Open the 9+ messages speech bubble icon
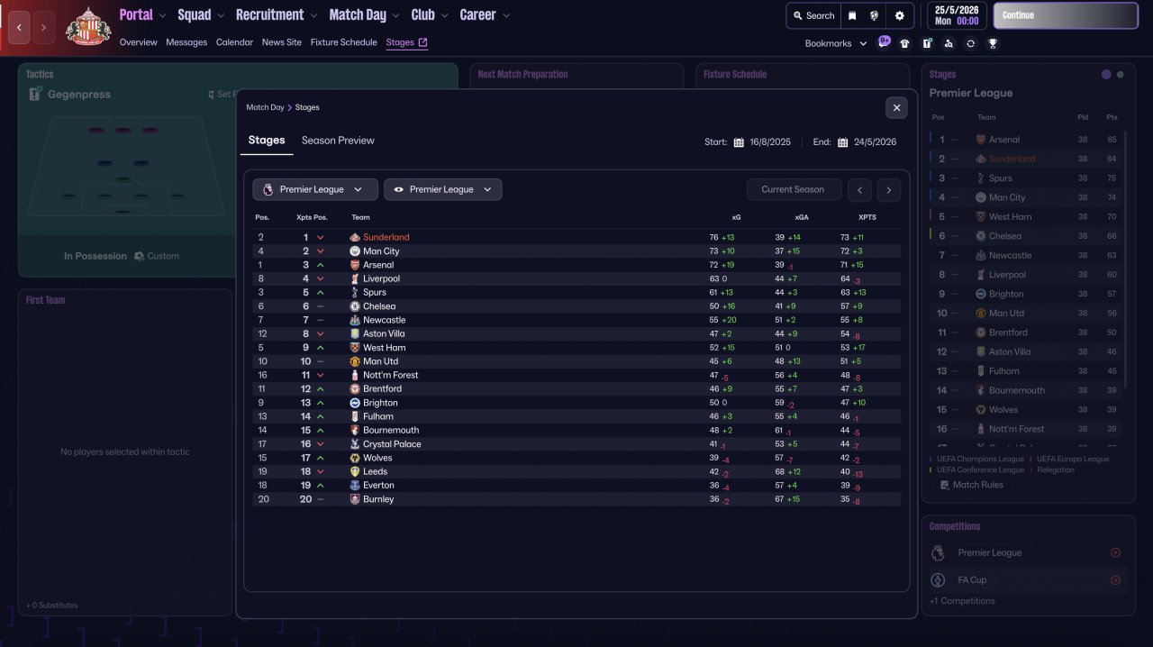This screenshot has width=1153, height=647. point(885,42)
